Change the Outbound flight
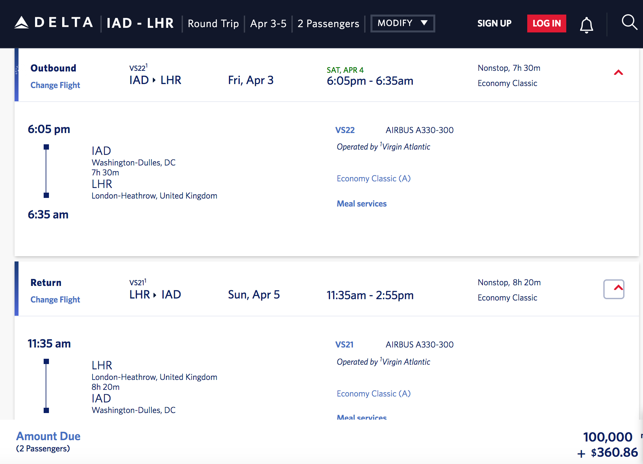This screenshot has height=464, width=643. click(55, 85)
